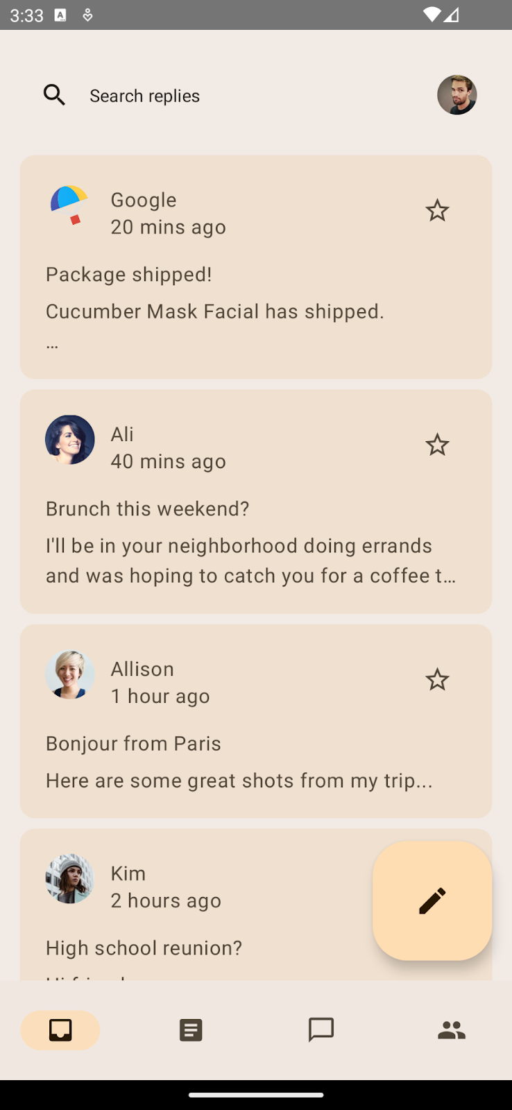The width and height of the screenshot is (512, 1110).
Task: Tap Google's parachute avatar icon
Action: 69,205
